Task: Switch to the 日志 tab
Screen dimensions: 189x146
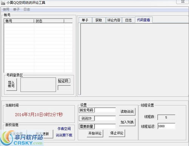Action: (x=129, y=20)
